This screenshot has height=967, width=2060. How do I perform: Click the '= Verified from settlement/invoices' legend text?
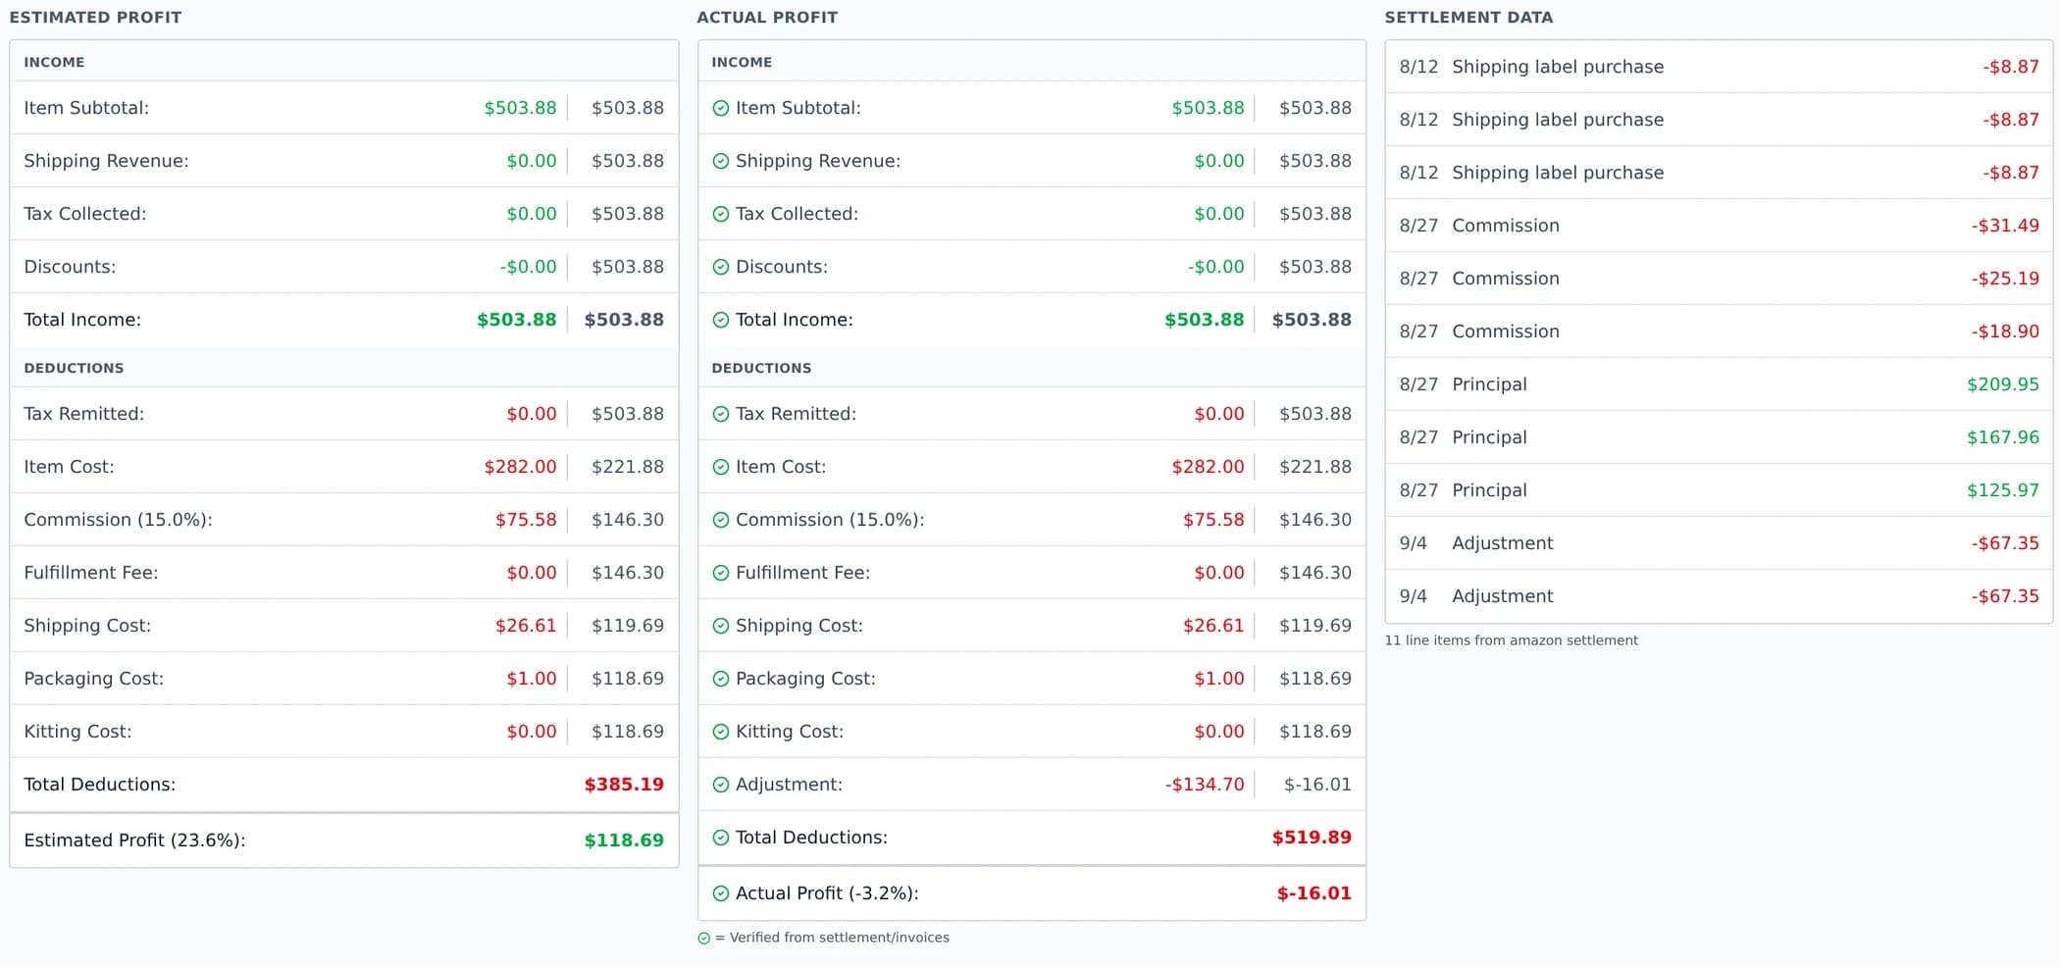click(x=832, y=938)
